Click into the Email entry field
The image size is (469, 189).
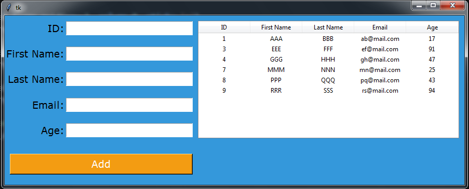(x=129, y=105)
